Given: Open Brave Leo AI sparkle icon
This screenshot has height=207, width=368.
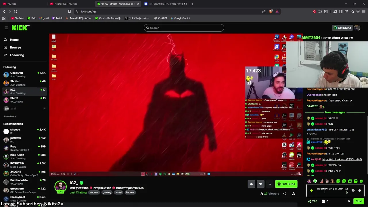Looking at the screenshot, I should (352, 11).
